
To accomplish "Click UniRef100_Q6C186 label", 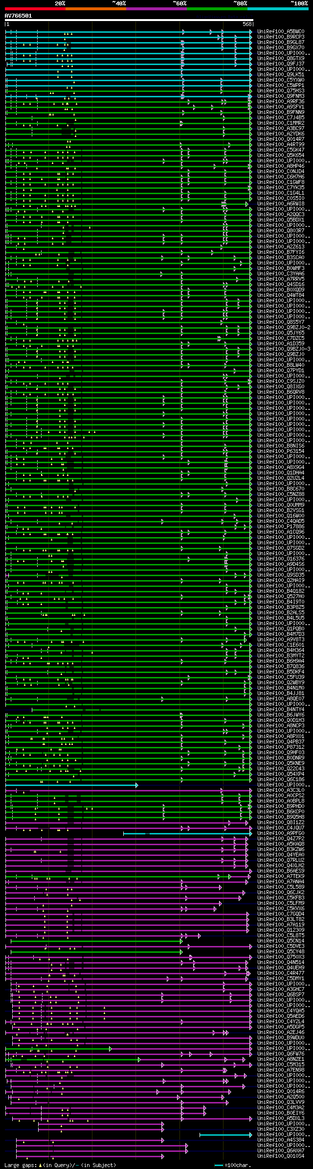I will click(x=281, y=780).
